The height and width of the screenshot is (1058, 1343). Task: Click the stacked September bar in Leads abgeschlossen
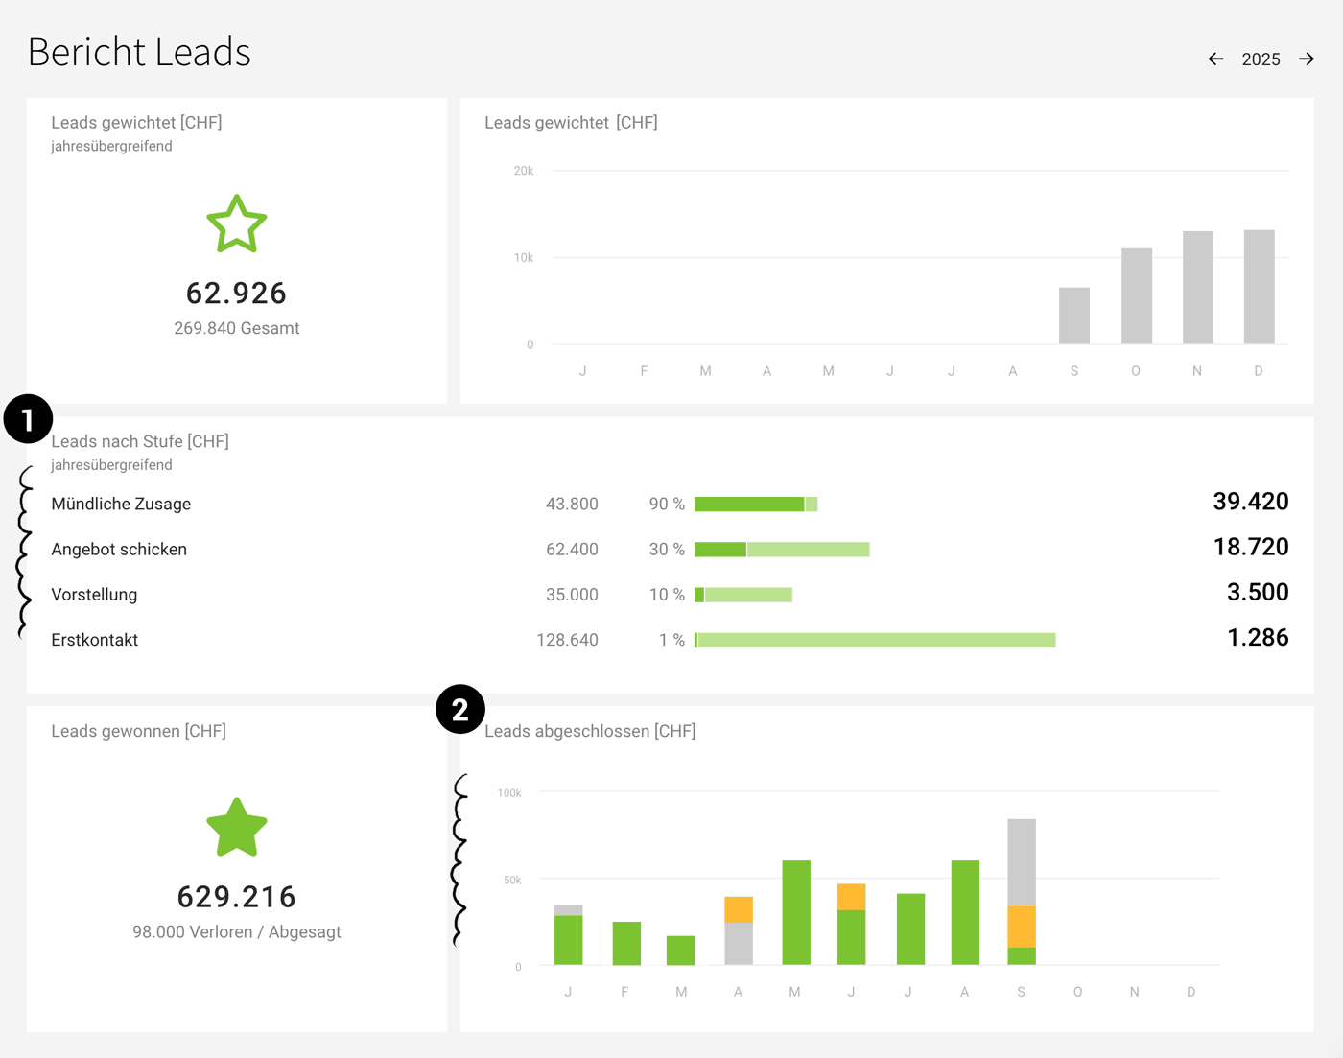point(1021,892)
